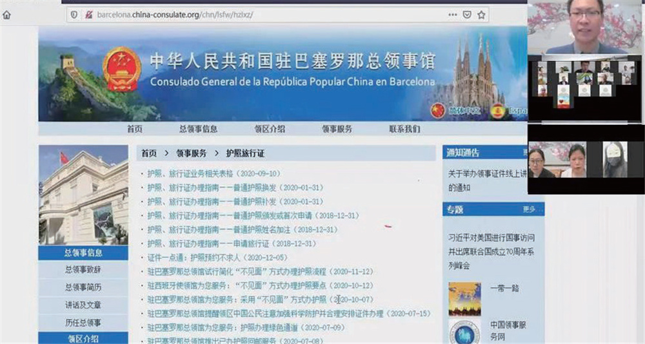This screenshot has height=344, width=645.
Task: Click 总领事致辞 in the left sidebar
Action: pos(83,270)
